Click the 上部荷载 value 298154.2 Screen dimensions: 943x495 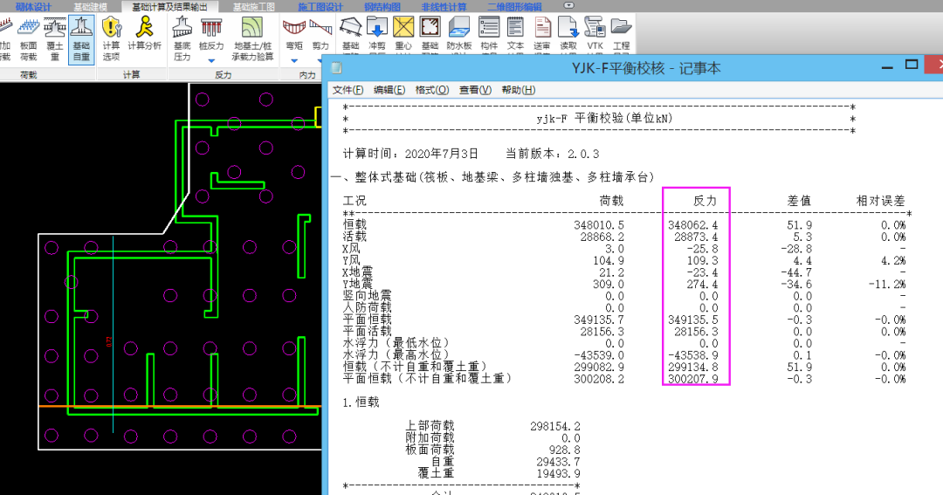click(x=555, y=426)
